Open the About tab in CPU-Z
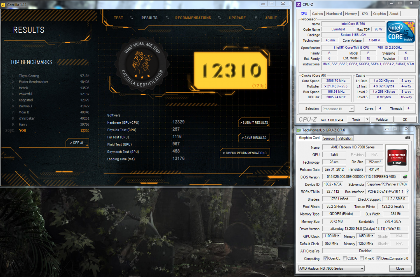Screen dimensions: 420x277 click(394, 14)
